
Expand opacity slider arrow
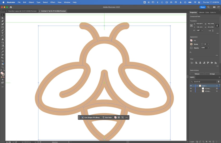[208, 48]
